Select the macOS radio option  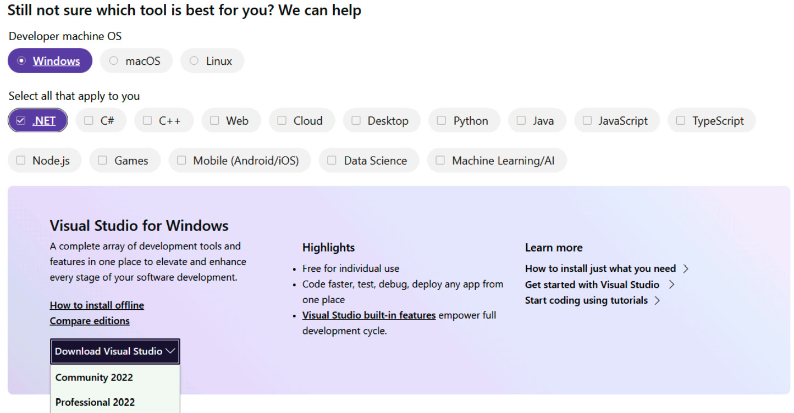136,61
